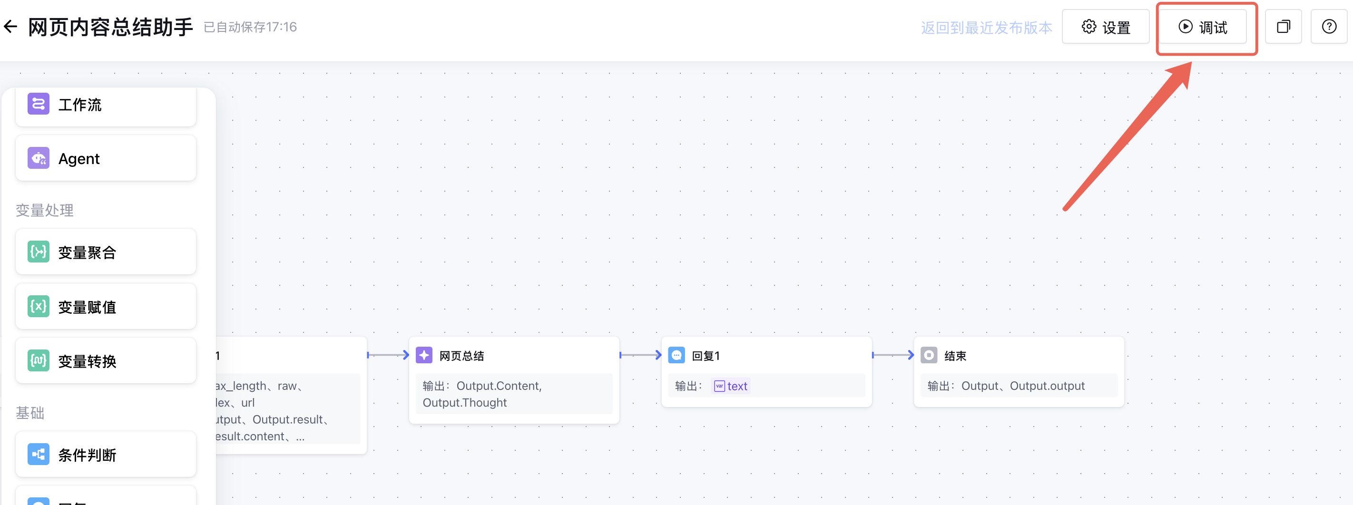Click the 调试 debug button
1353x505 pixels.
coord(1203,27)
